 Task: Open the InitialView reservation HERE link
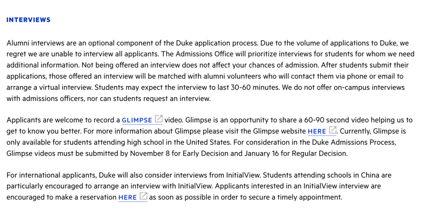(127, 198)
